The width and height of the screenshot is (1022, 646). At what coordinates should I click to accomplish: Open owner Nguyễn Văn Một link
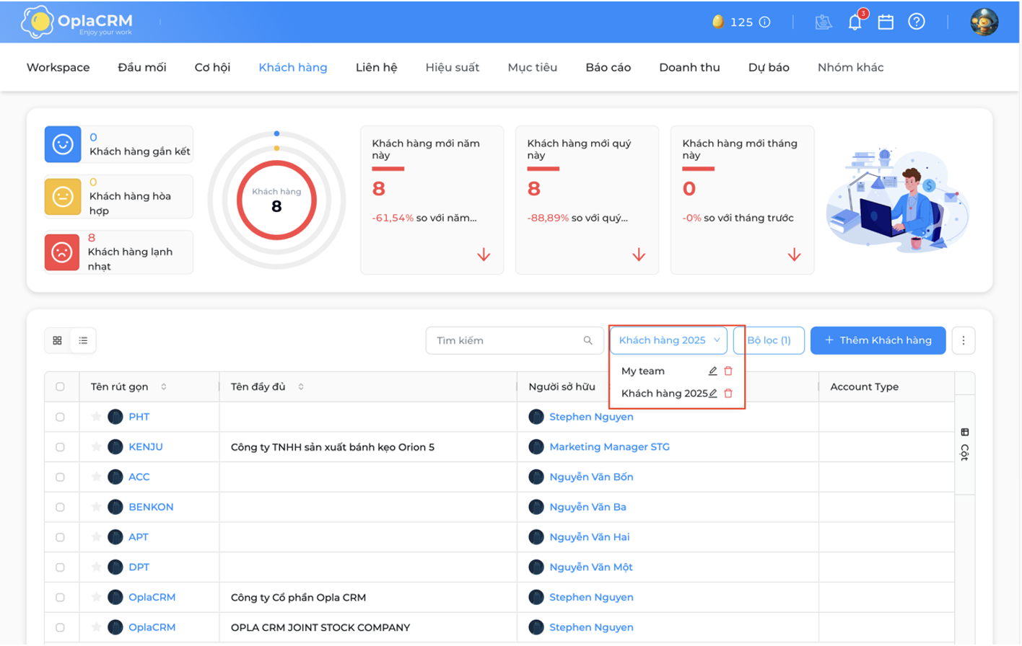pos(591,567)
